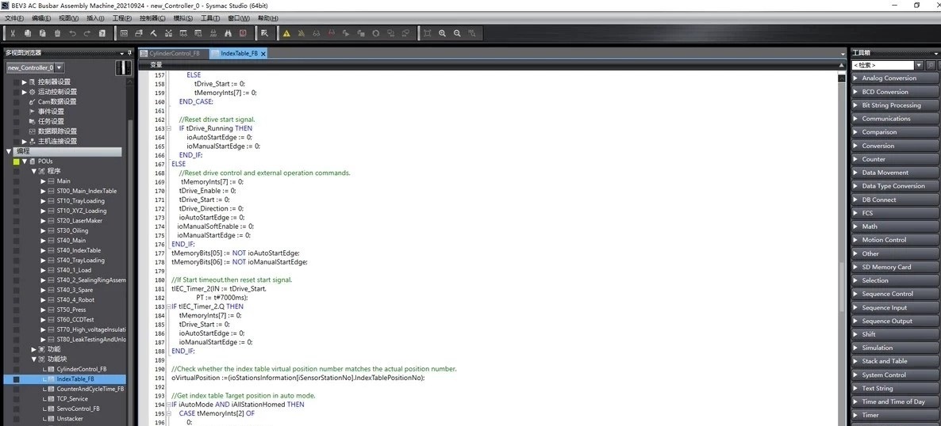Select the 任务设置 tree item
The image size is (941, 426).
coord(51,121)
